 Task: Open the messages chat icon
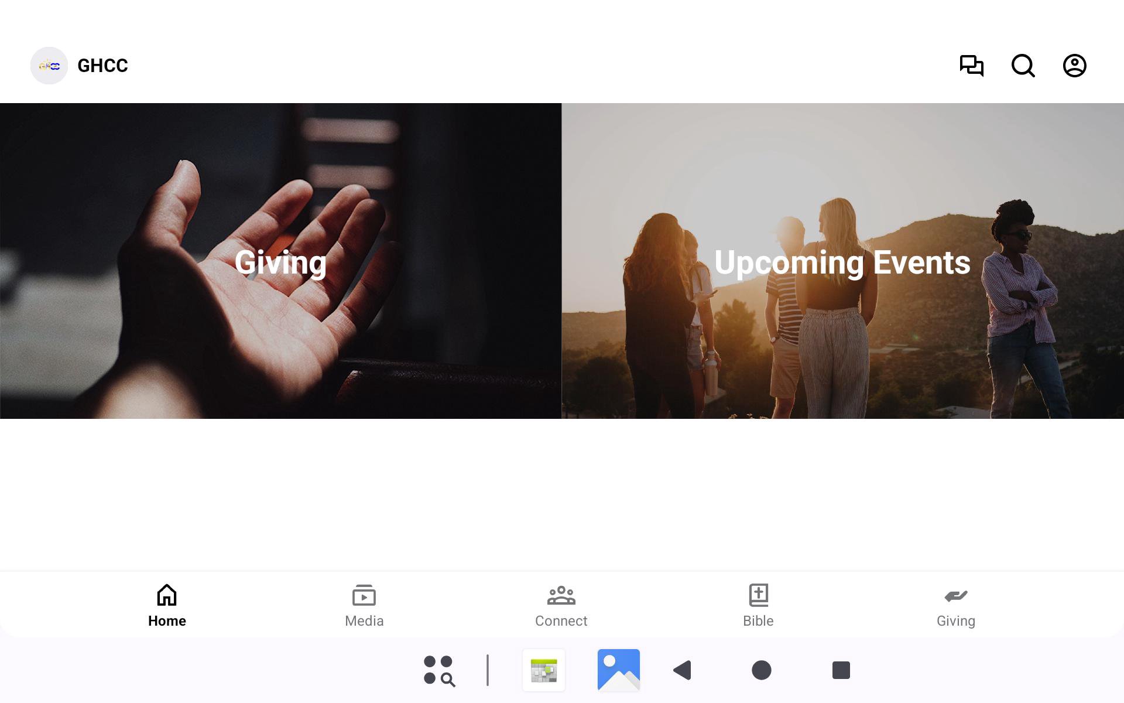coord(971,66)
